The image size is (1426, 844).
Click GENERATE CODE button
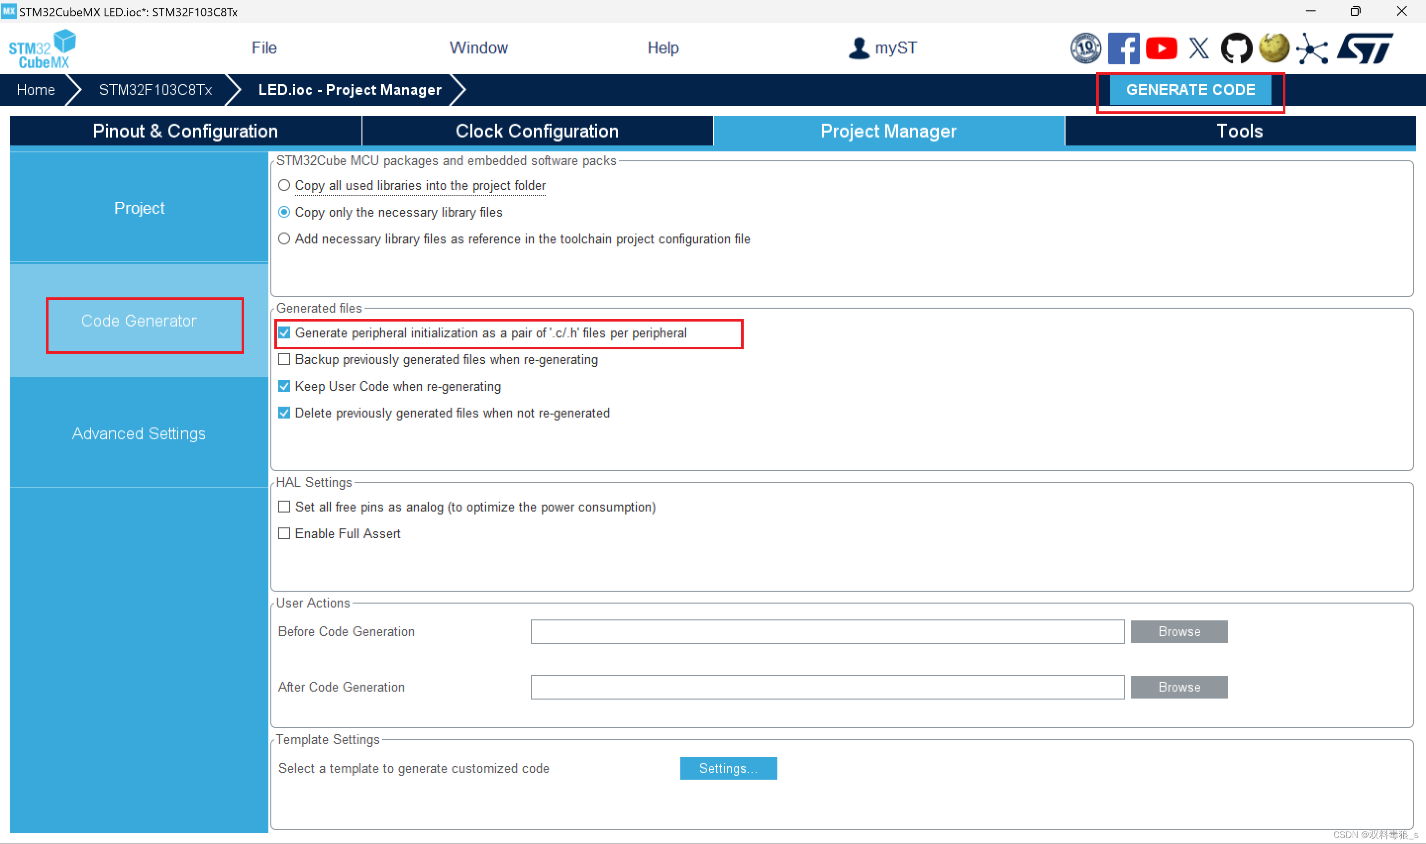coord(1191,90)
